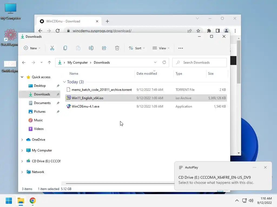Select the WinCDEmu - Download tab
This screenshot has width=277, height=207.
tap(69, 21)
